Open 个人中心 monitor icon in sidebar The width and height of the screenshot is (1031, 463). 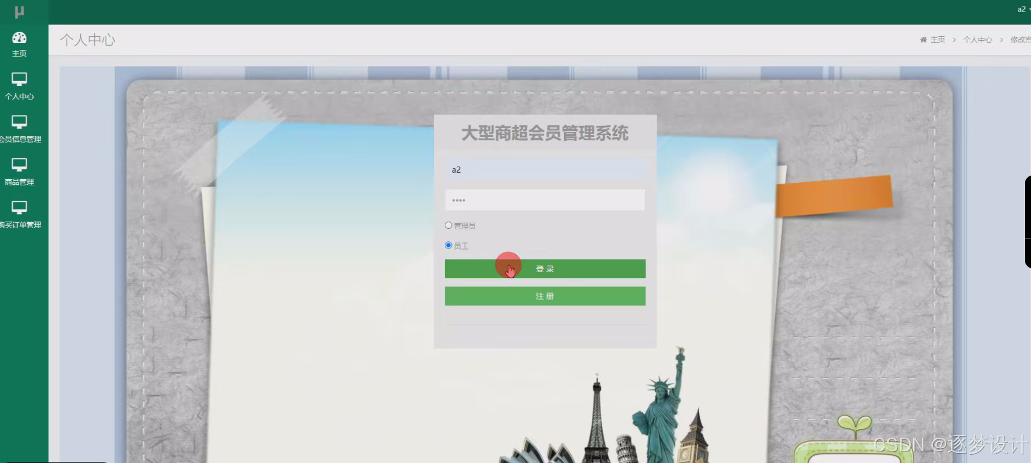coord(19,79)
